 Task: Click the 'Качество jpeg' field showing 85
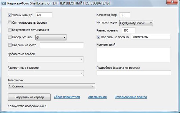[x=125, y=15]
